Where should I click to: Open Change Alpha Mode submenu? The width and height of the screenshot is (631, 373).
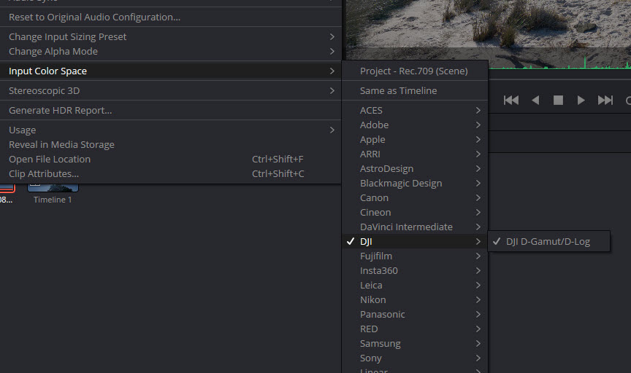click(171, 52)
